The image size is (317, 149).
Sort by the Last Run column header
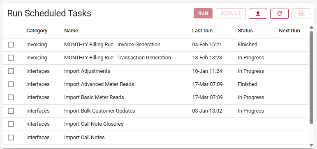tap(202, 31)
